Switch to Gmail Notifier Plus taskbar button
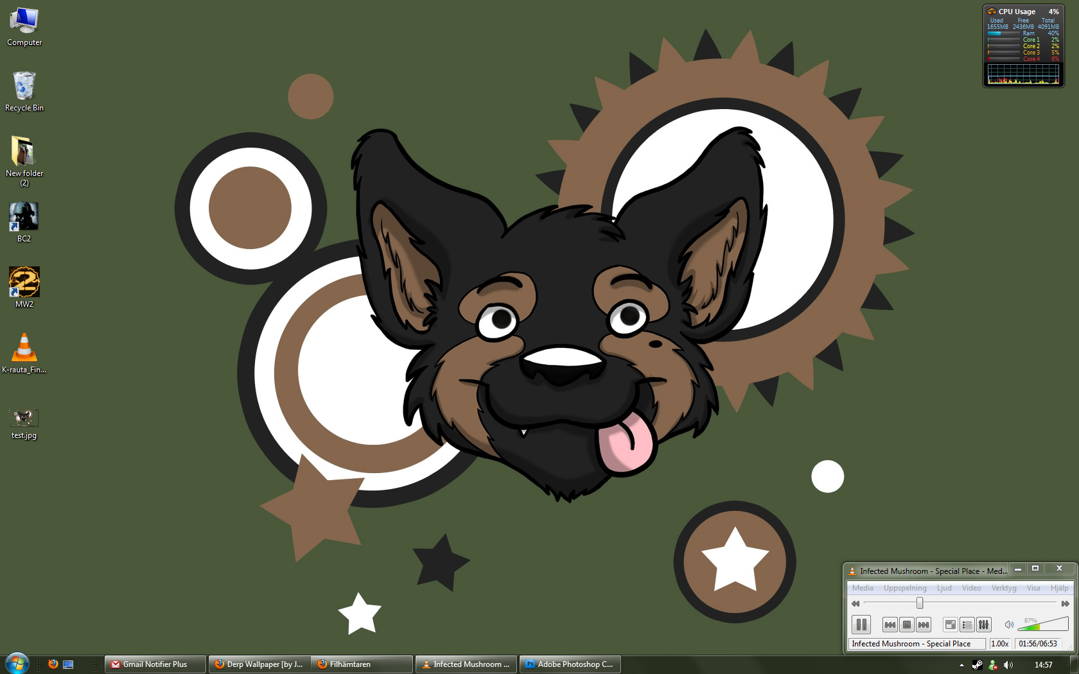The width and height of the screenshot is (1079, 674). 155,664
